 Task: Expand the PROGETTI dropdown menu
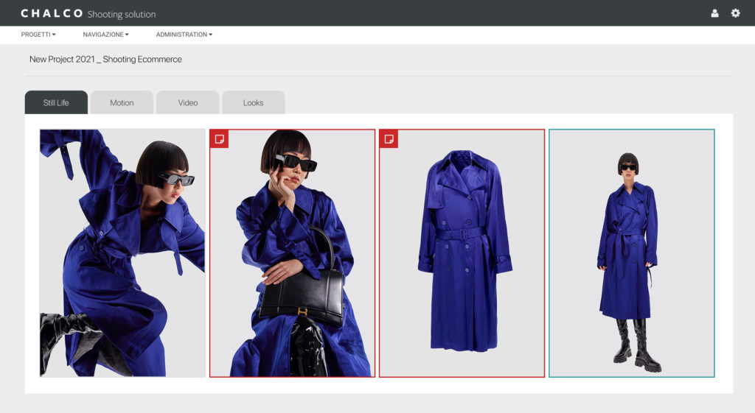point(38,35)
